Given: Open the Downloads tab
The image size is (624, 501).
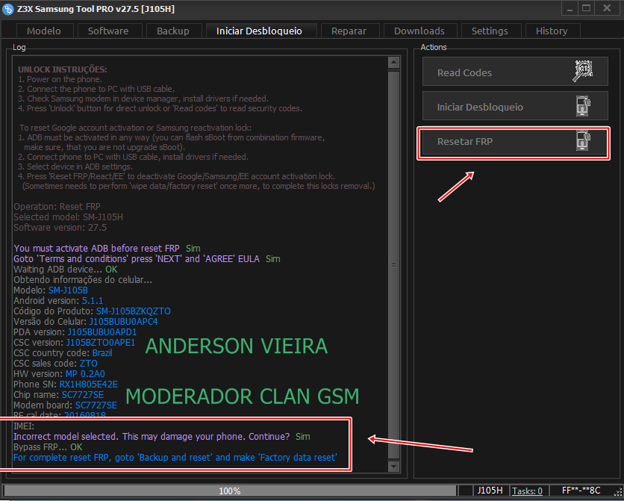Looking at the screenshot, I should [419, 31].
